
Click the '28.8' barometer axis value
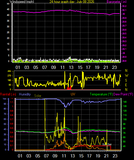[x=124, y=61]
